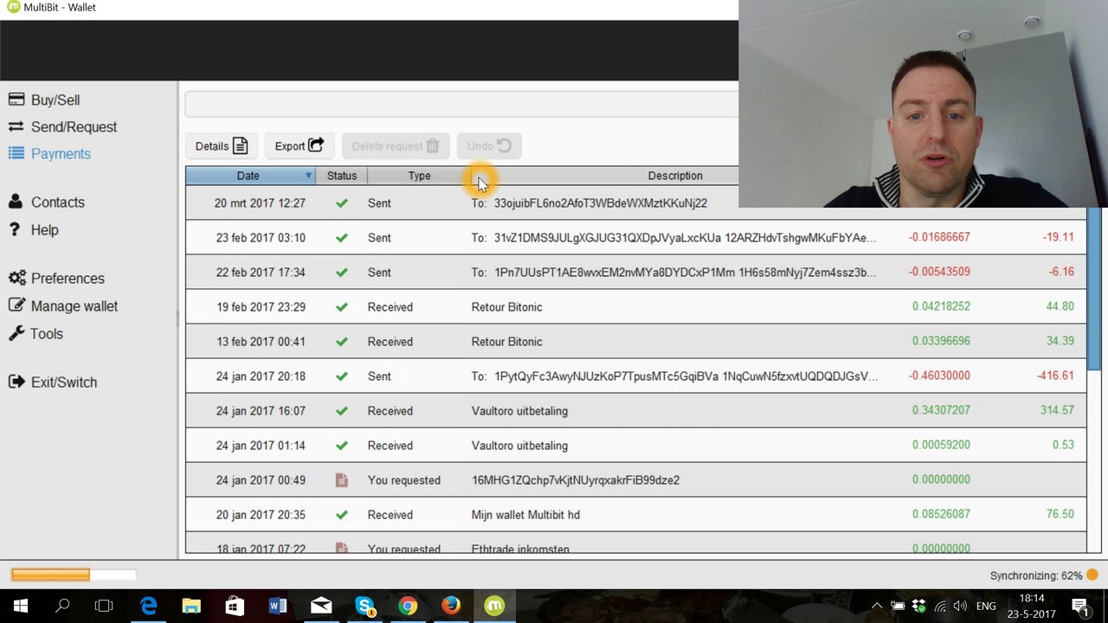Viewport: 1108px width, 623px height.
Task: Open the Windows Start menu
Action: (20, 606)
